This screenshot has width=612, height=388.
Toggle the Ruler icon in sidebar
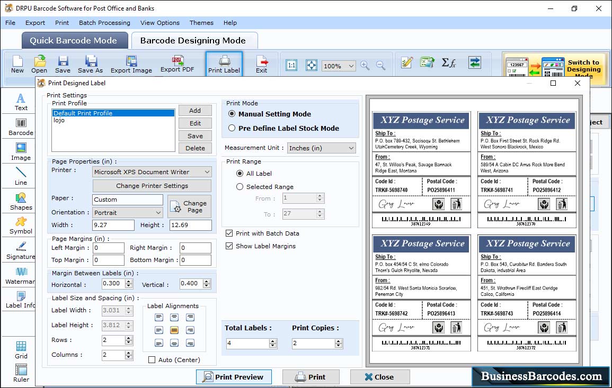[21, 373]
